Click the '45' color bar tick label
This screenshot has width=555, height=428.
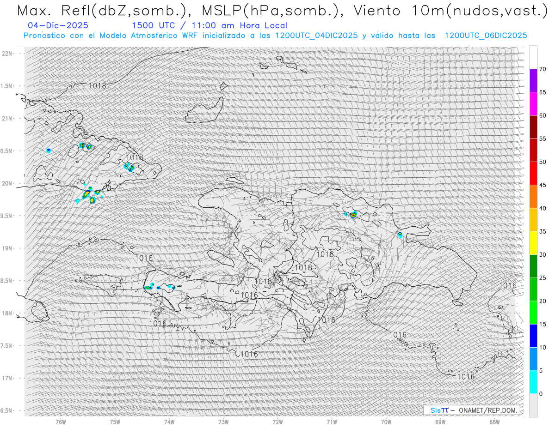pos(543,185)
